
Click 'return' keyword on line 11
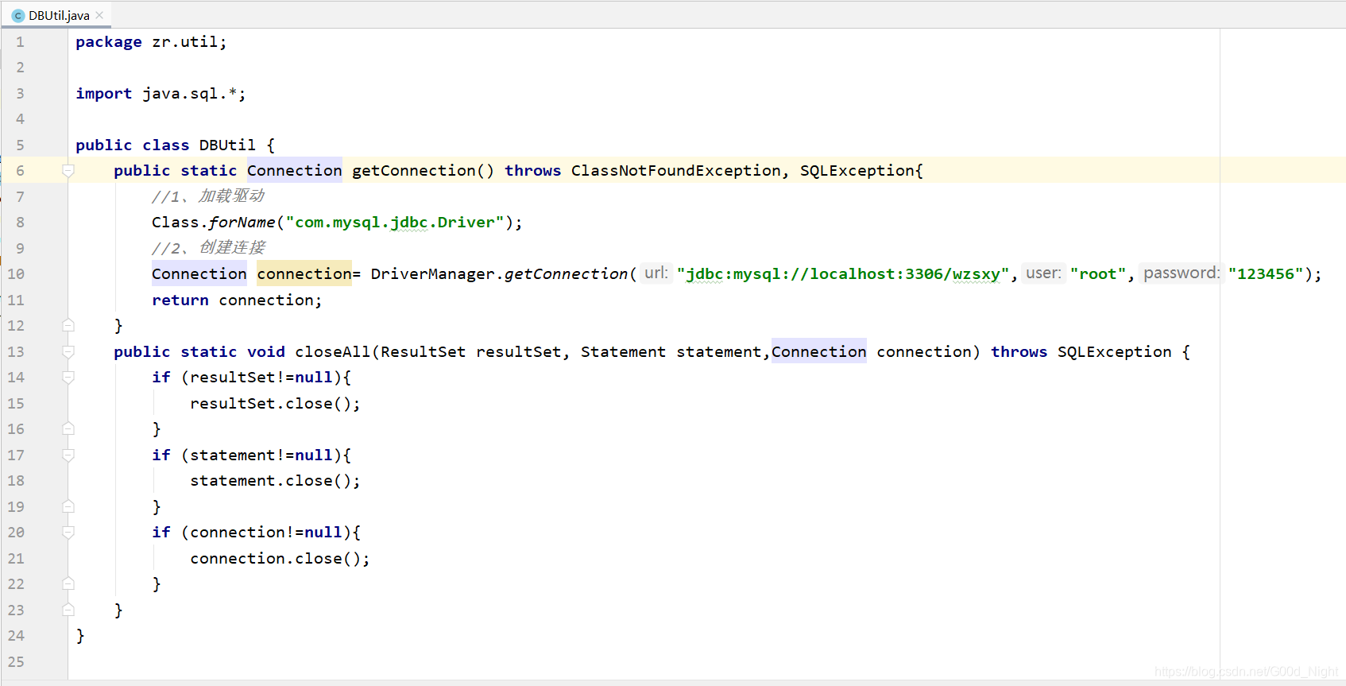(x=180, y=300)
